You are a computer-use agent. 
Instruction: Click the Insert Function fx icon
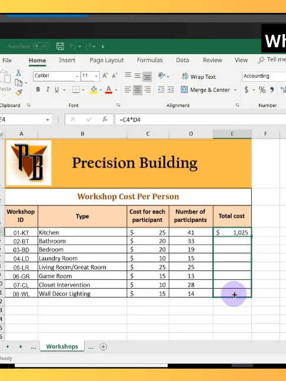(x=105, y=119)
